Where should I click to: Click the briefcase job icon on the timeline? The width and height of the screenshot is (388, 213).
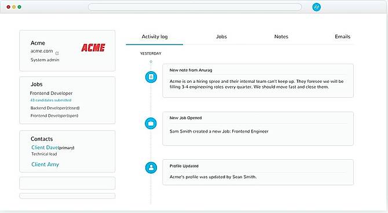click(151, 123)
